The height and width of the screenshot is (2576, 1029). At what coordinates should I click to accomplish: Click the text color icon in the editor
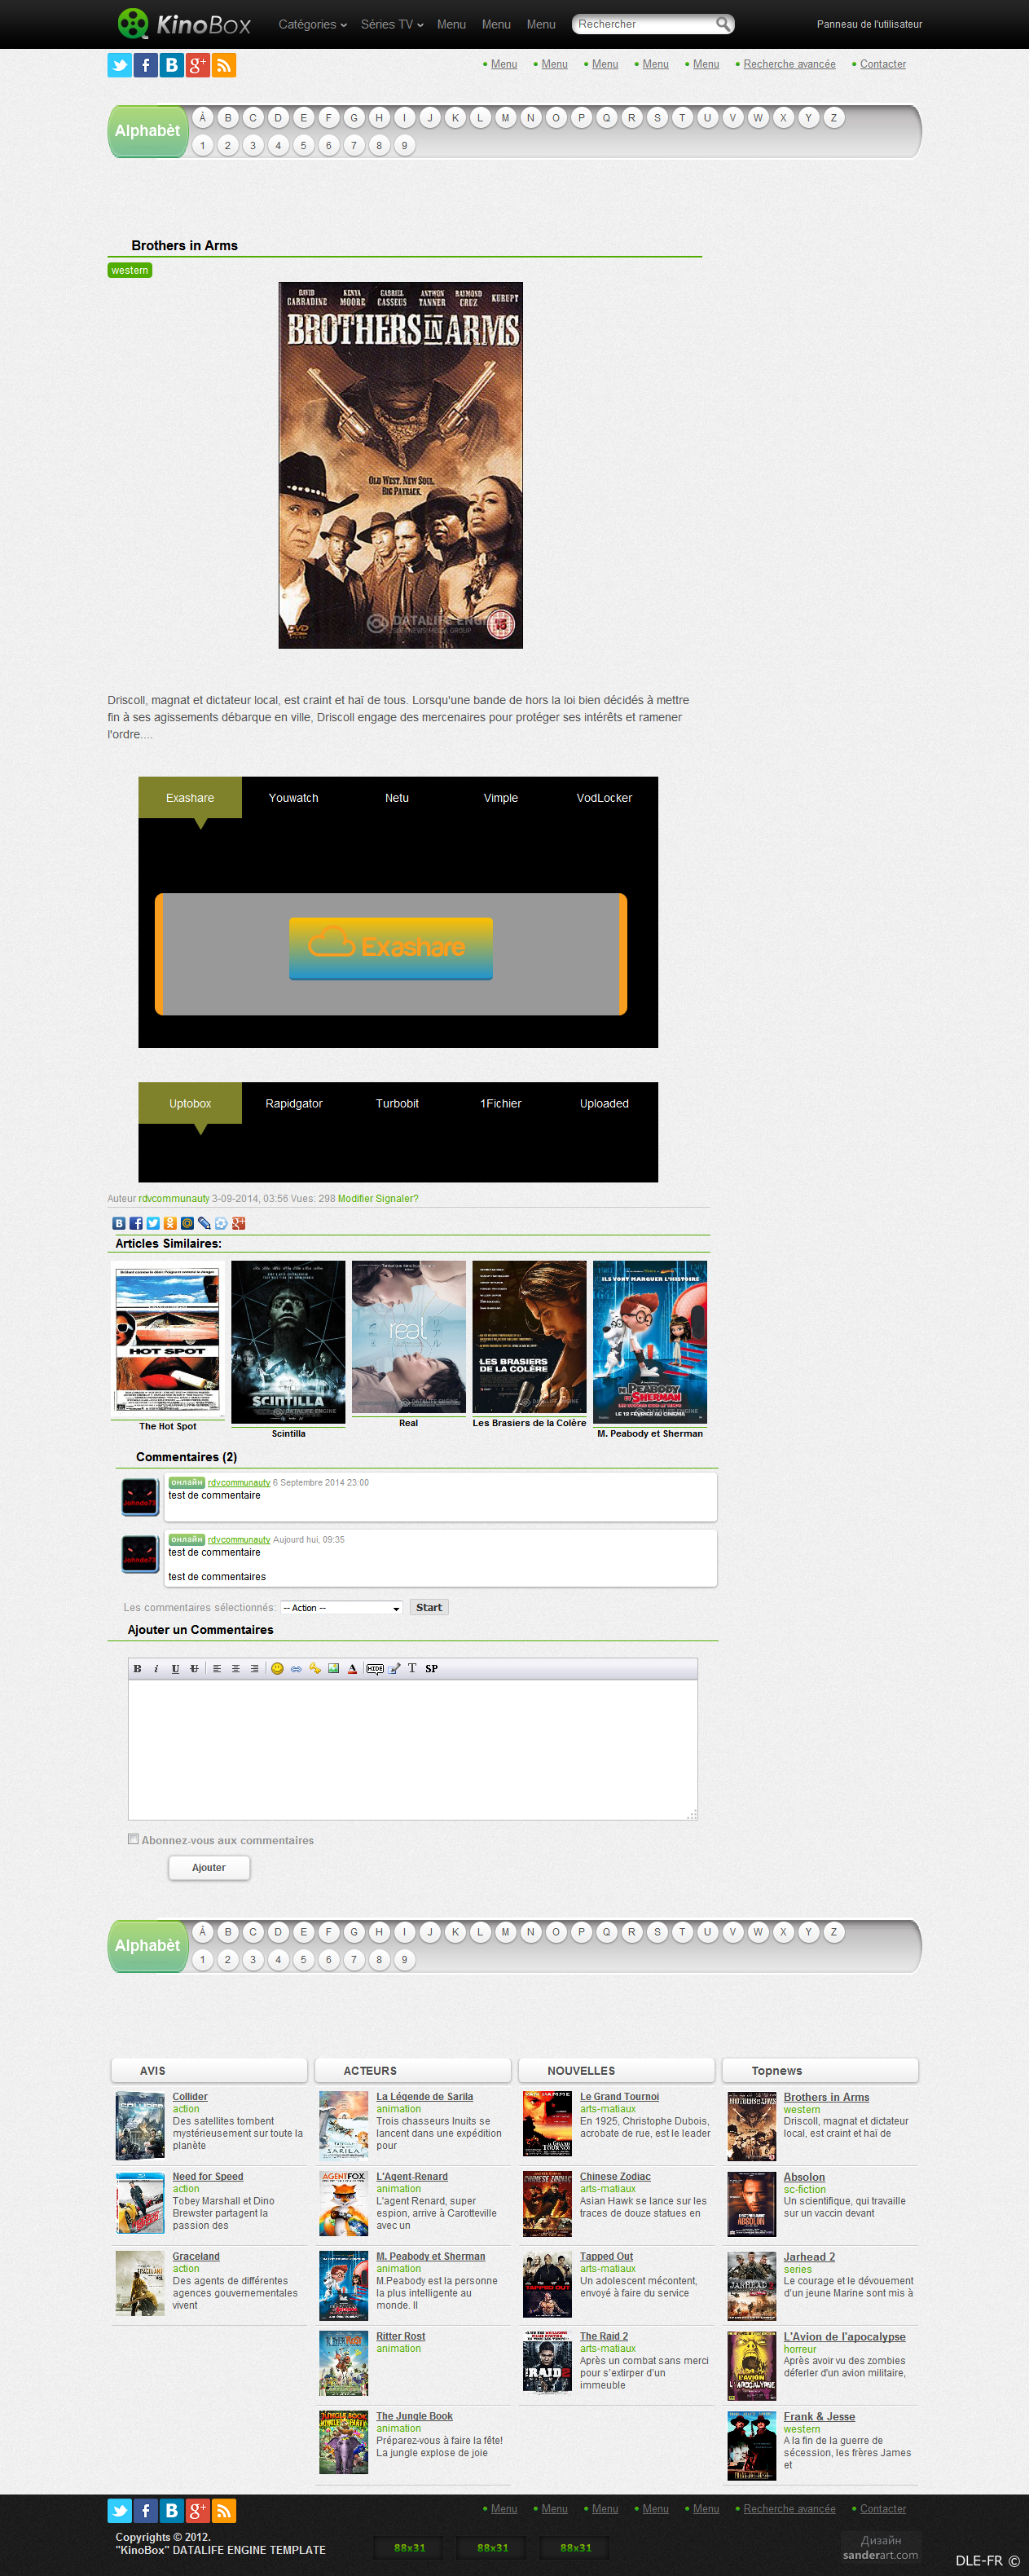(x=352, y=1668)
